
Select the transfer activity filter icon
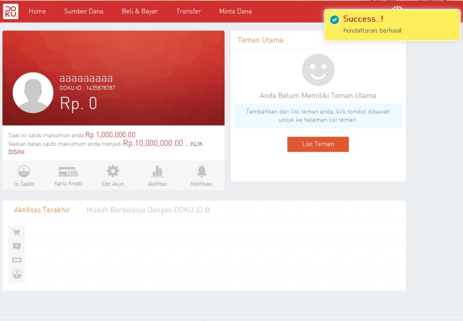[x=17, y=260]
